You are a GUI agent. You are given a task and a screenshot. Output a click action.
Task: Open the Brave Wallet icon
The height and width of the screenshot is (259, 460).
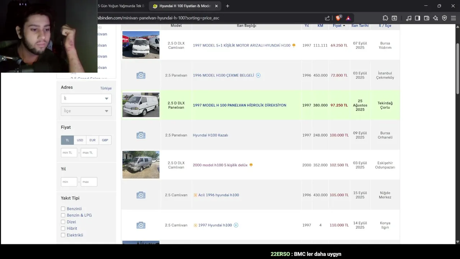427,18
